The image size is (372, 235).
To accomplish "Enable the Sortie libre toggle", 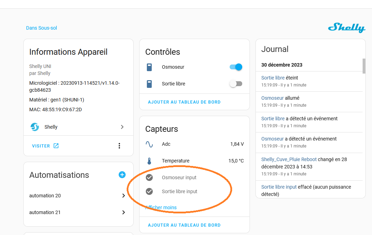I will click(x=236, y=84).
